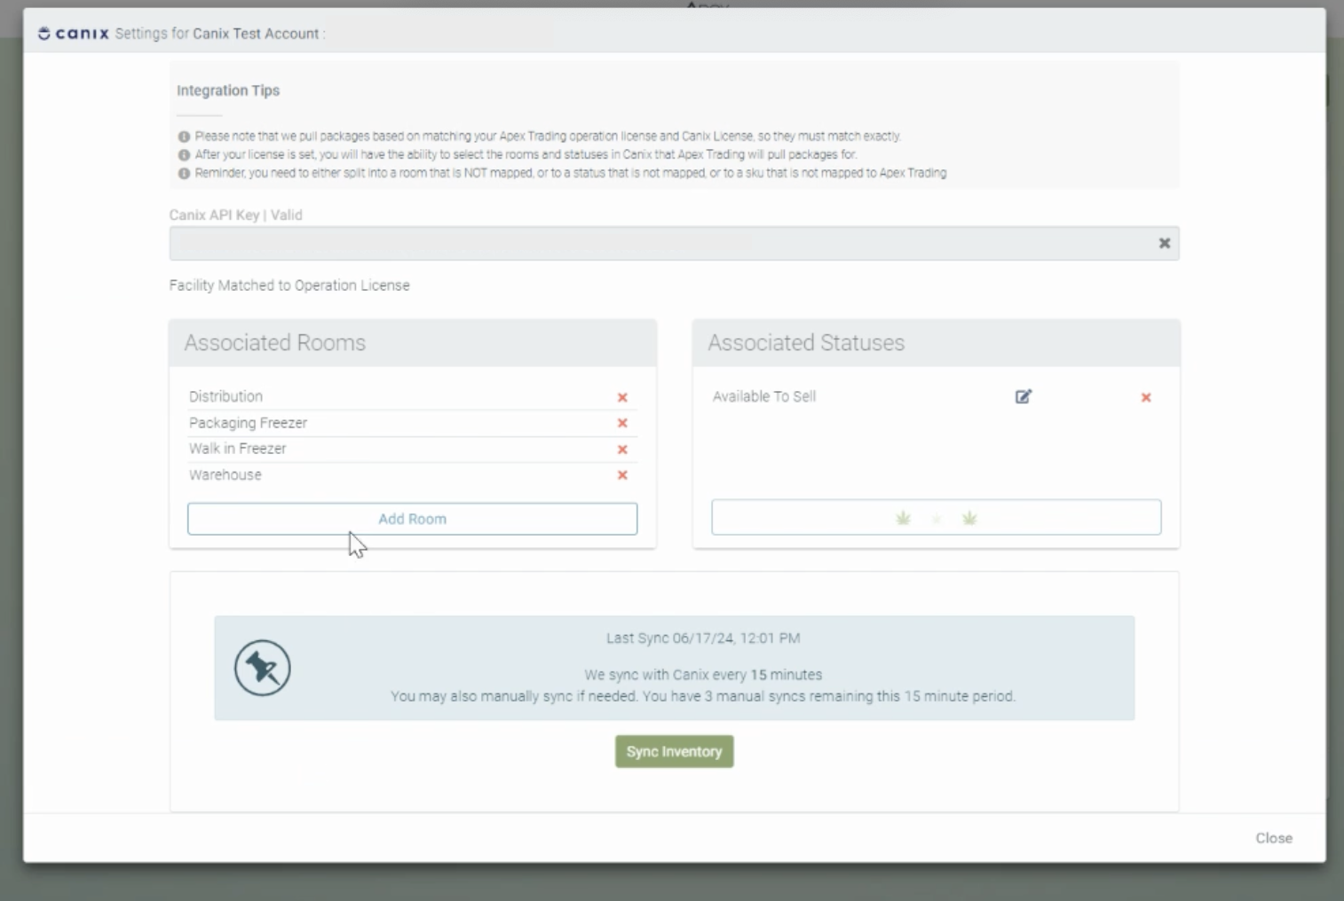Click the Available To Sell text
Screen dimensions: 1344x901
coord(764,396)
